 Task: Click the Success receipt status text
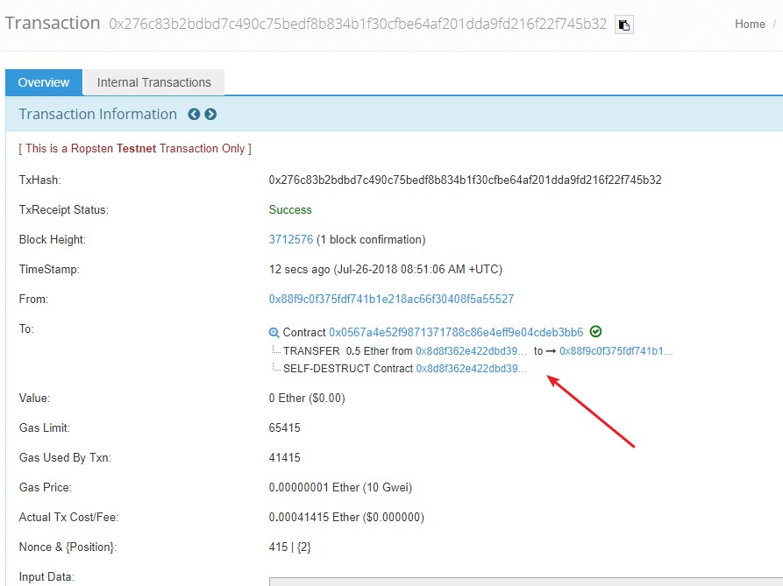(x=290, y=210)
